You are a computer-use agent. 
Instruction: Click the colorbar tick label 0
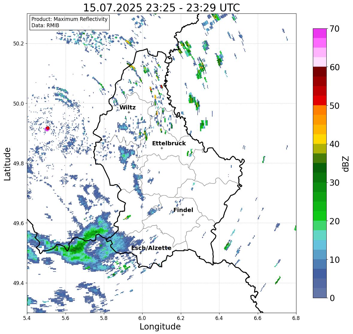(x=332, y=298)
